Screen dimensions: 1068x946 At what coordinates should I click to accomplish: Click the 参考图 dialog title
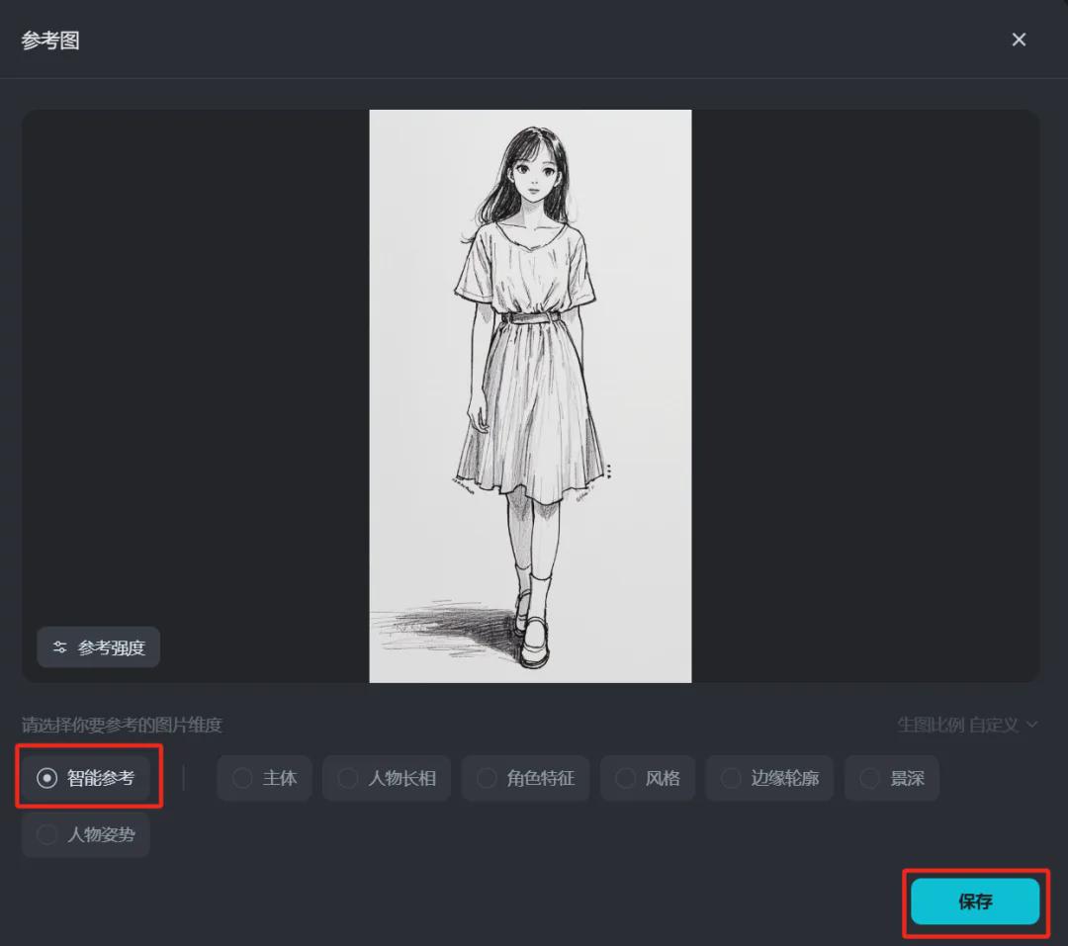(49, 42)
